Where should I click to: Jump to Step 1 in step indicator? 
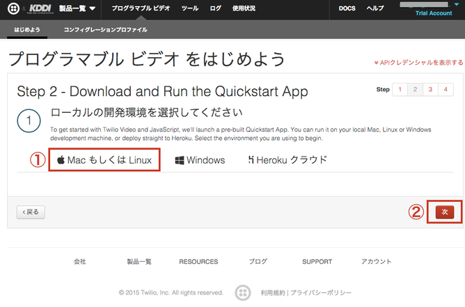click(x=400, y=90)
